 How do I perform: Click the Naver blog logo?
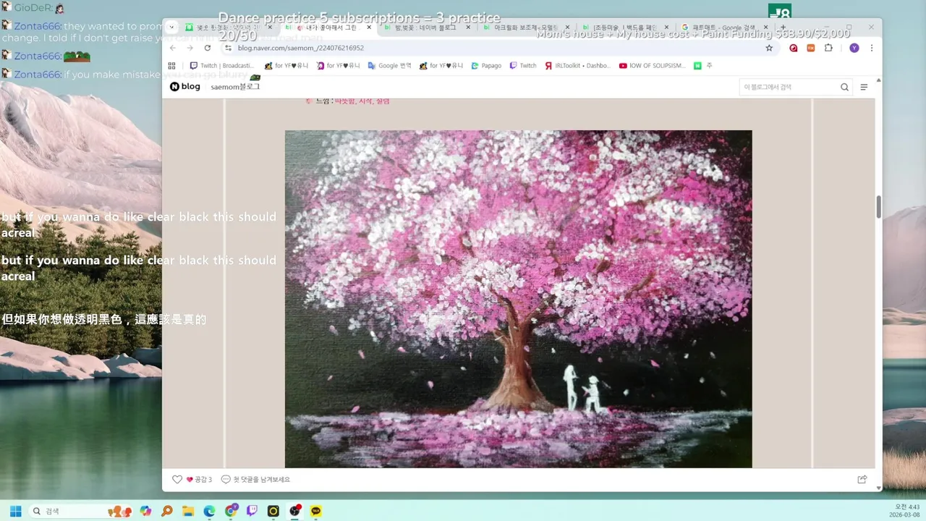coord(185,86)
